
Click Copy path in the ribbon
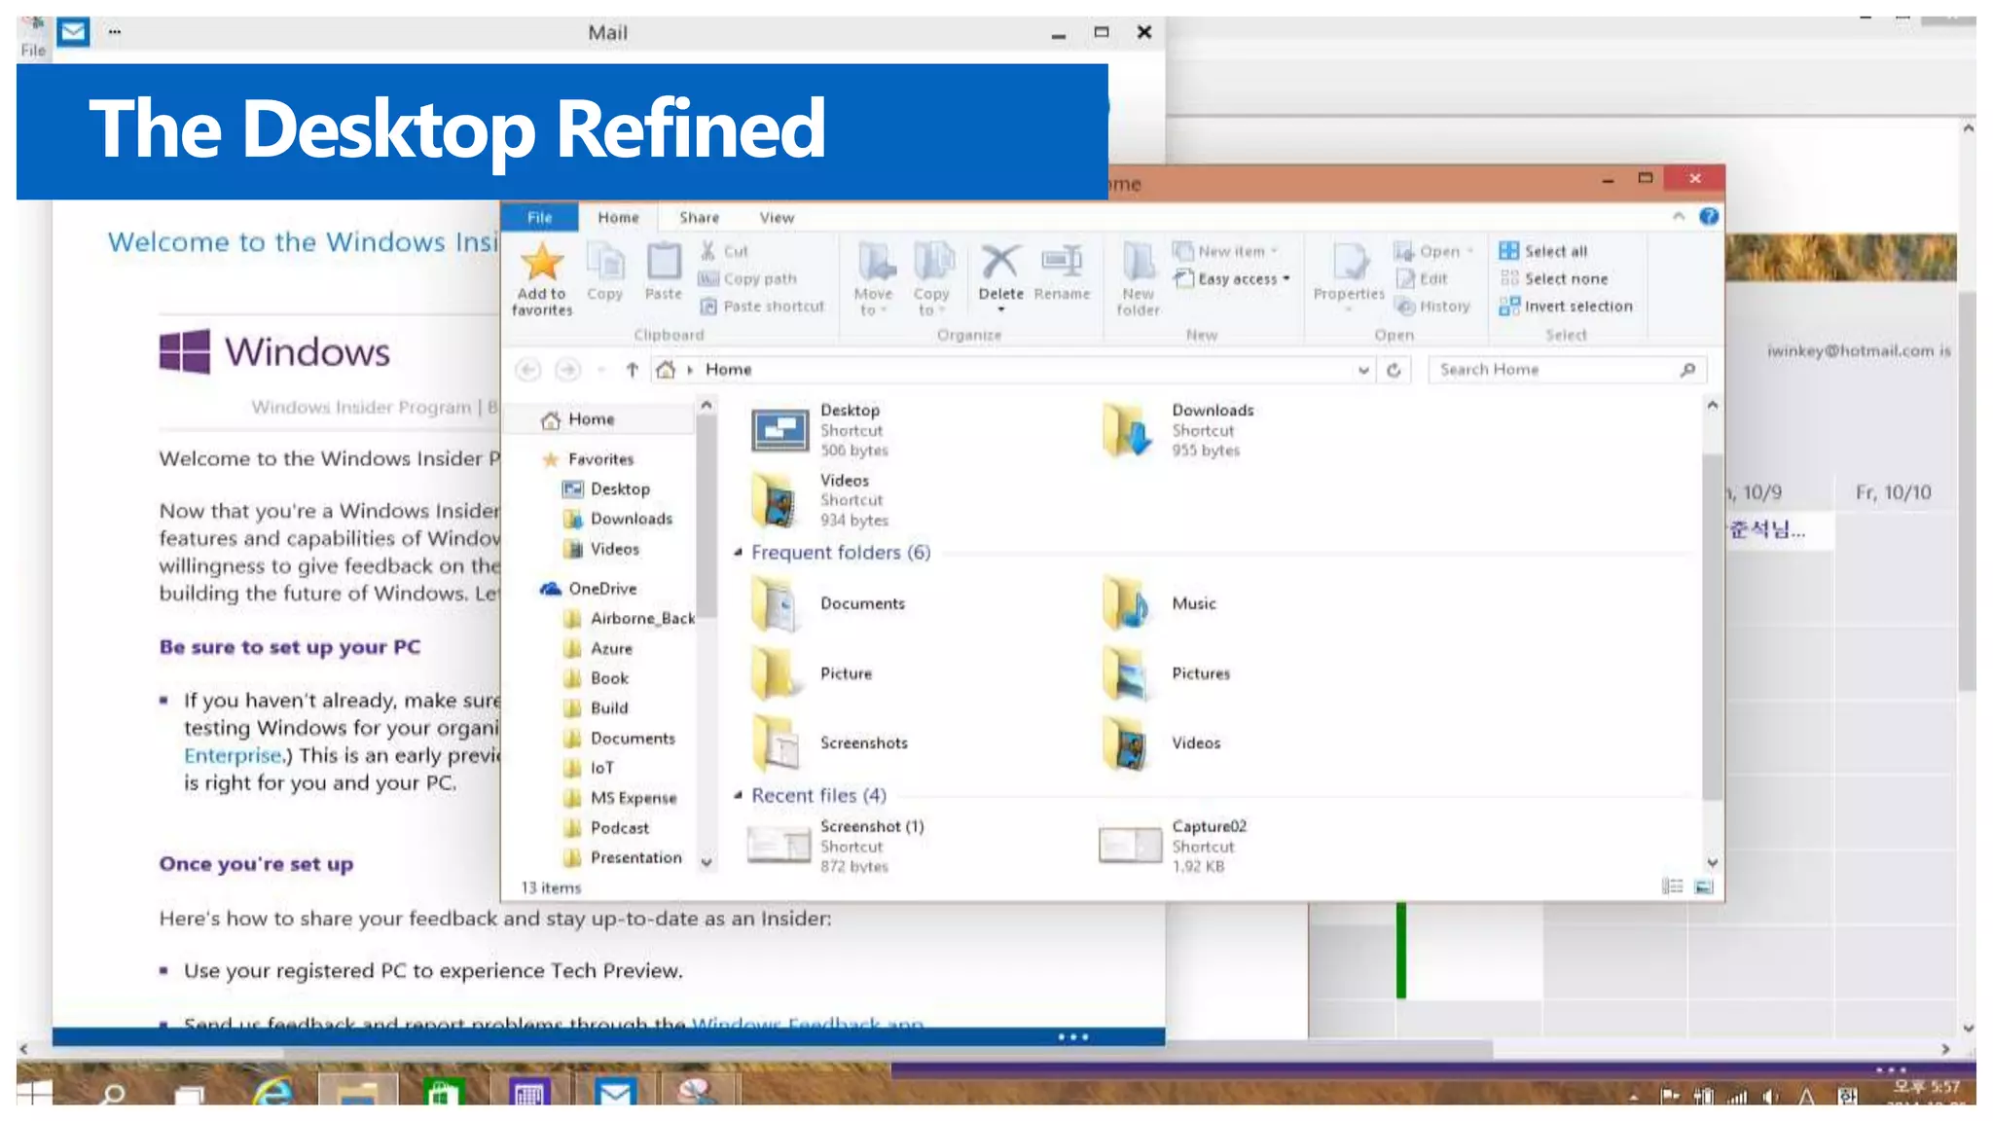pos(747,279)
